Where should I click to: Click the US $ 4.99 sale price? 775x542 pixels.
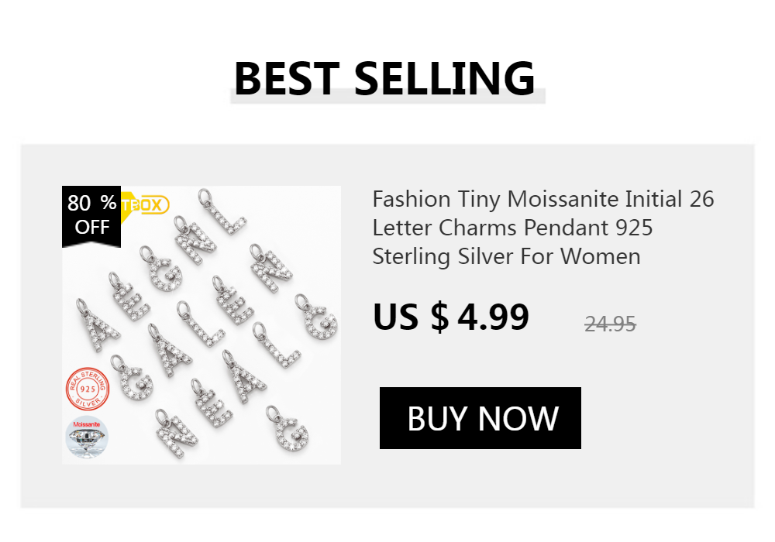coord(450,317)
